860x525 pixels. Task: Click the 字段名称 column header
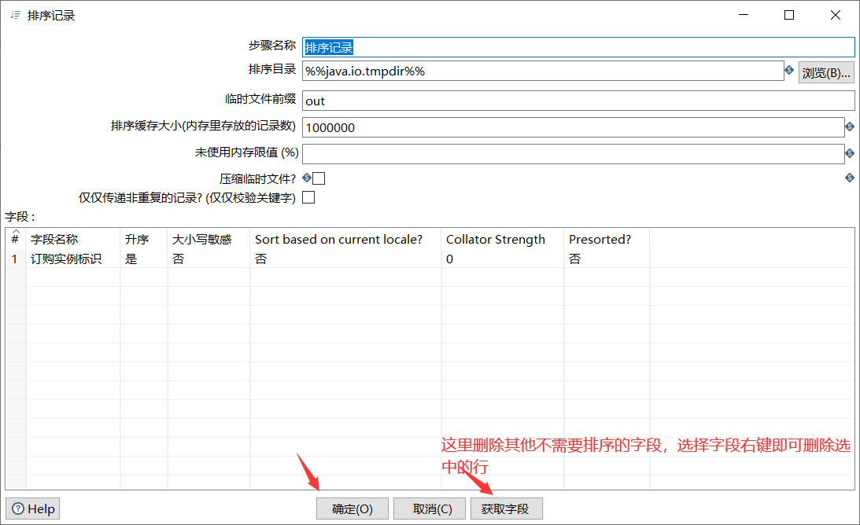(73, 240)
